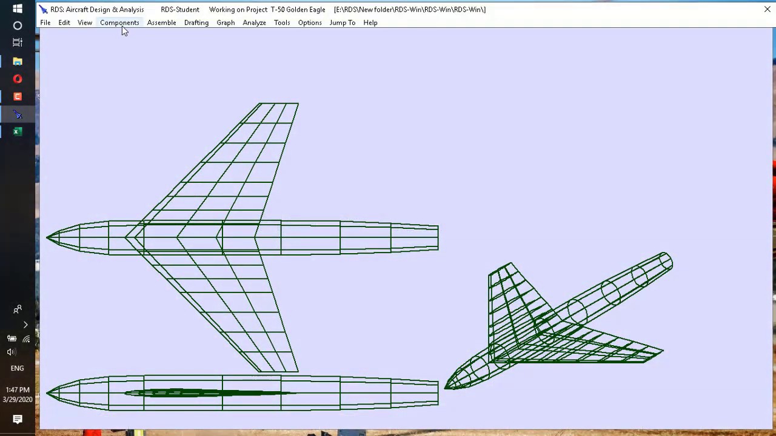Close the RDS window

point(767,9)
